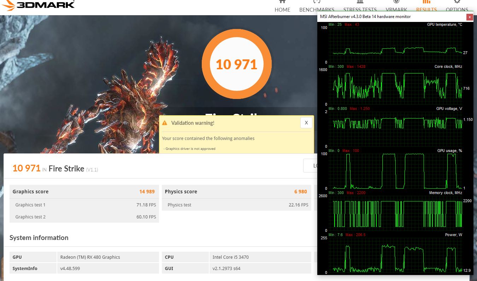Click the Physics score value 6 980

tap(301, 192)
